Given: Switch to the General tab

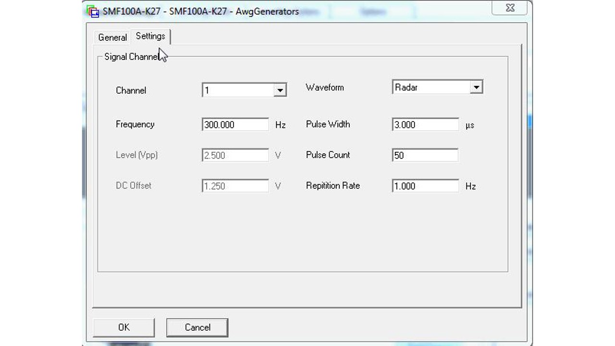Looking at the screenshot, I should tap(112, 37).
